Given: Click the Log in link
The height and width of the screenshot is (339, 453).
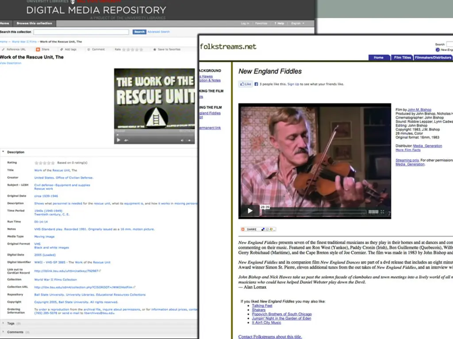Looking at the screenshot, I should (245, 23).
